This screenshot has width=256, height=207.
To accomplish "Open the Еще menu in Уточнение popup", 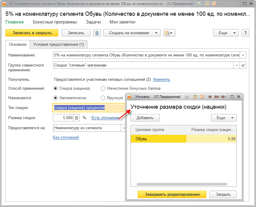I will click(224, 118).
